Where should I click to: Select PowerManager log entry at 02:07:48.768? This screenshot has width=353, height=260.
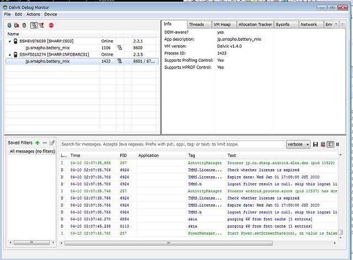(199, 233)
